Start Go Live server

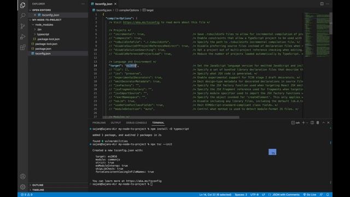point(310,195)
